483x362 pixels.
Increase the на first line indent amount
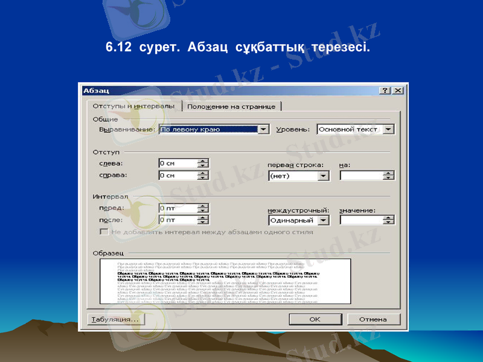[x=388, y=173]
